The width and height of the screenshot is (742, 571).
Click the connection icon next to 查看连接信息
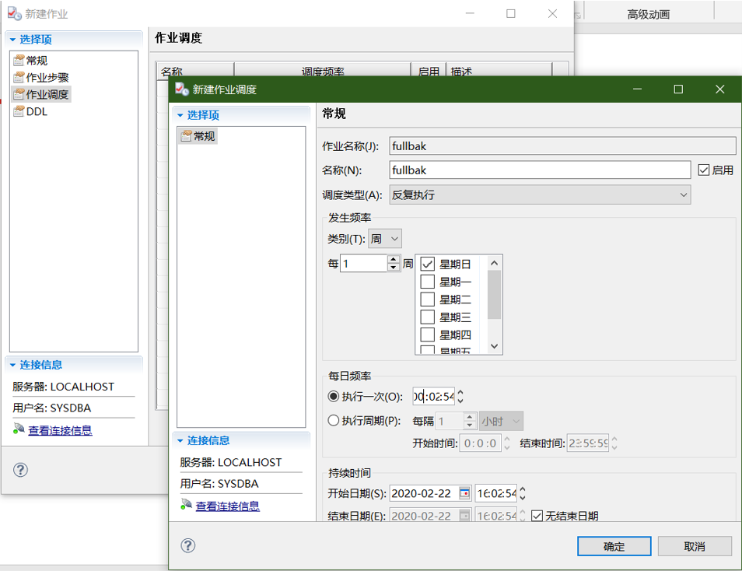187,506
